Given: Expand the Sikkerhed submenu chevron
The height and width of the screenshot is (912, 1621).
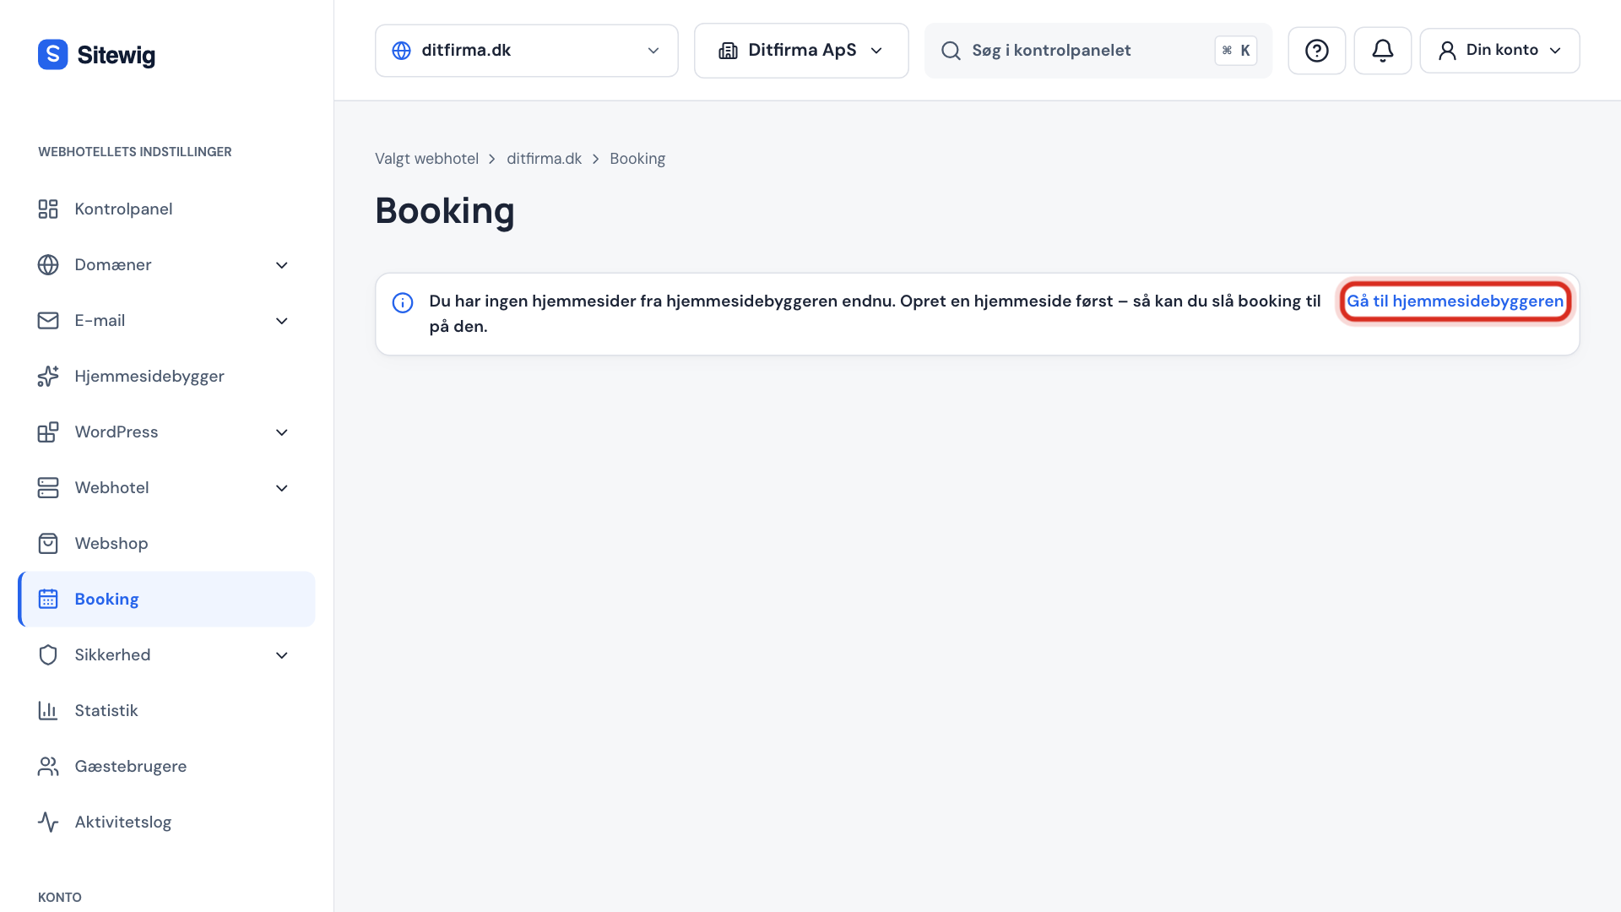Looking at the screenshot, I should tap(282, 655).
